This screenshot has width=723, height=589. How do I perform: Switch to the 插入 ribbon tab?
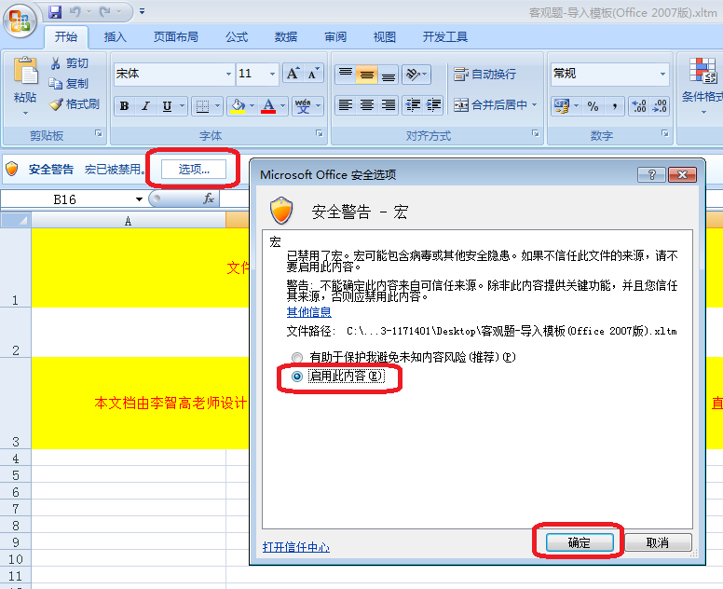[115, 37]
